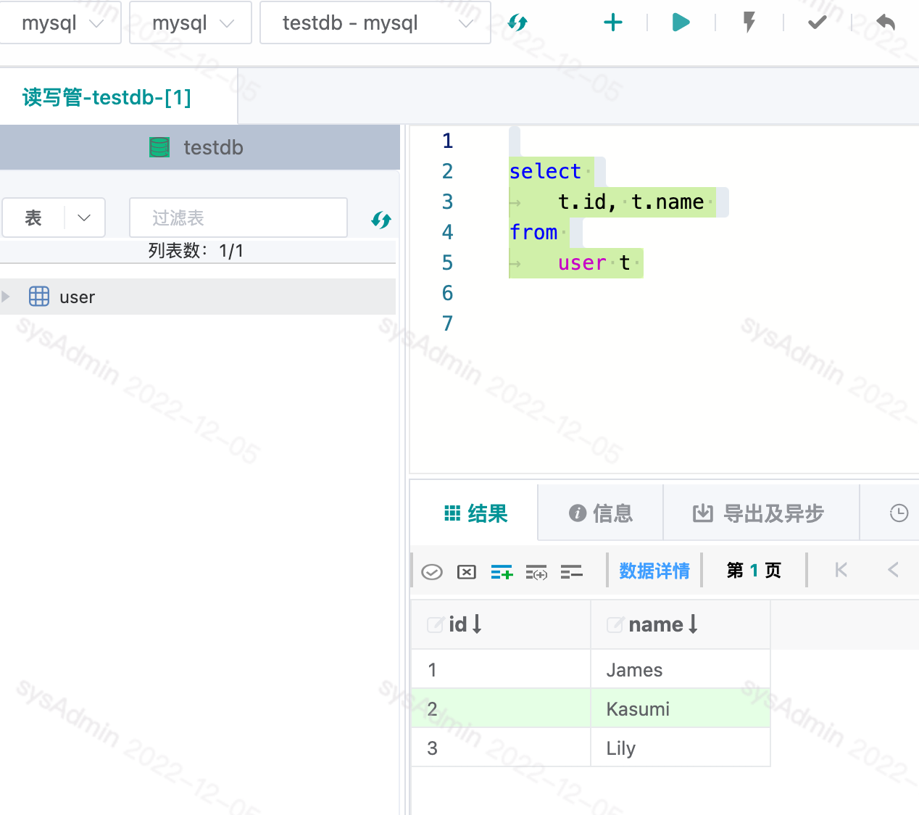
Task: Click the 过滤表 filter input field
Action: tap(238, 218)
